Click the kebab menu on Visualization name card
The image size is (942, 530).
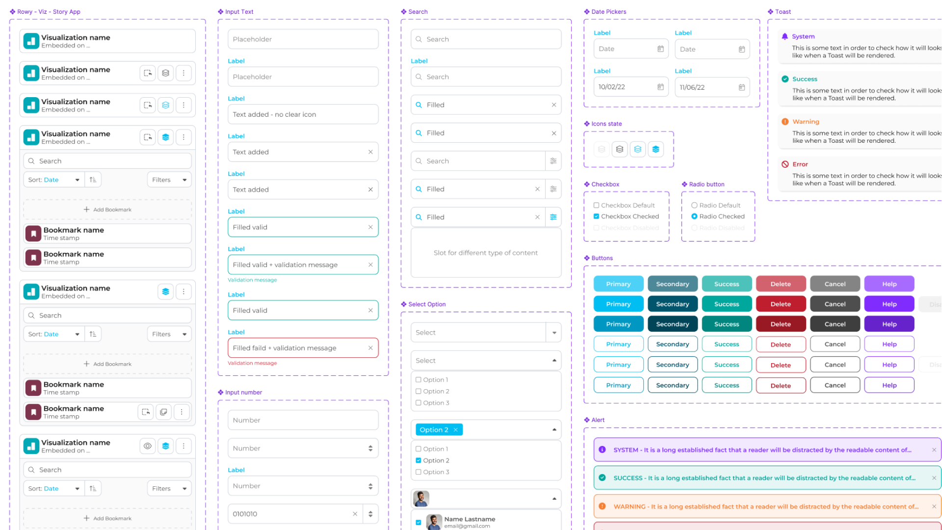click(184, 73)
